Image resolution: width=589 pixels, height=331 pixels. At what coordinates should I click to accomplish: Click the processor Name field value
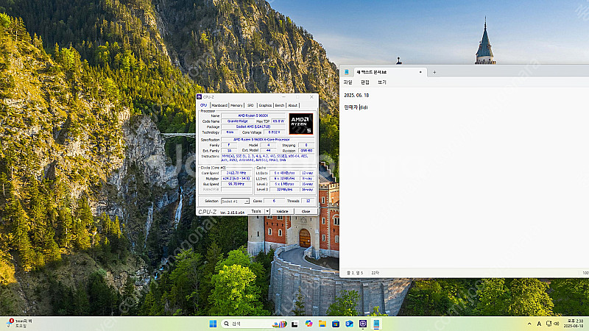253,115
